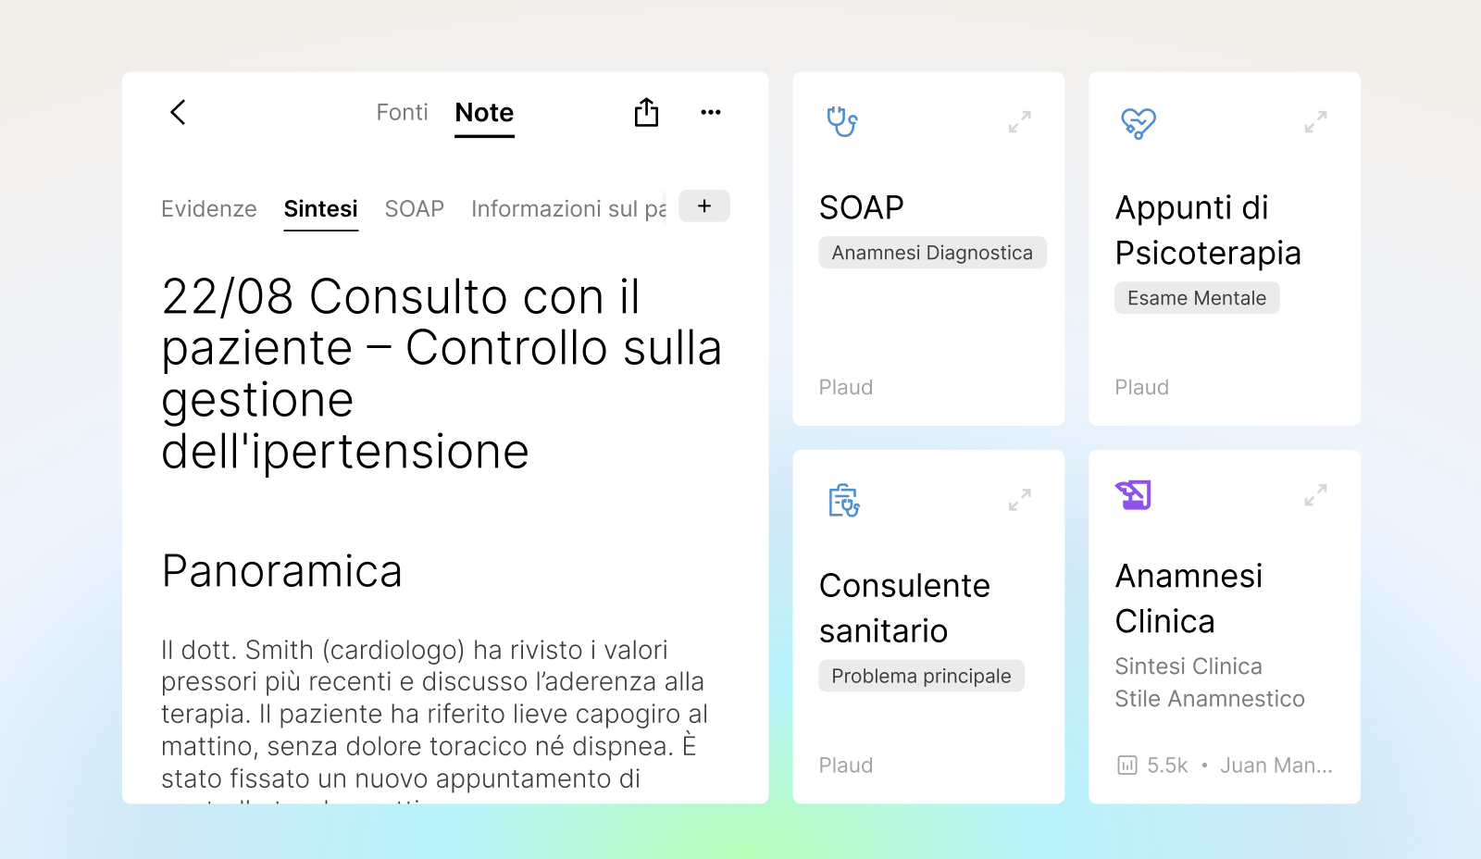The height and width of the screenshot is (859, 1481).
Task: Click the stethoscope icon on SOAP card
Action: tap(842, 121)
